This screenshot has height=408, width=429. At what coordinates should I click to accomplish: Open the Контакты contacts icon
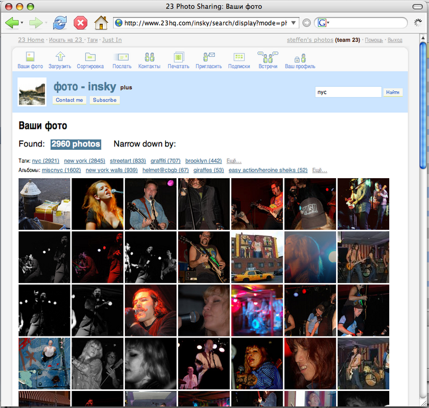[150, 57]
